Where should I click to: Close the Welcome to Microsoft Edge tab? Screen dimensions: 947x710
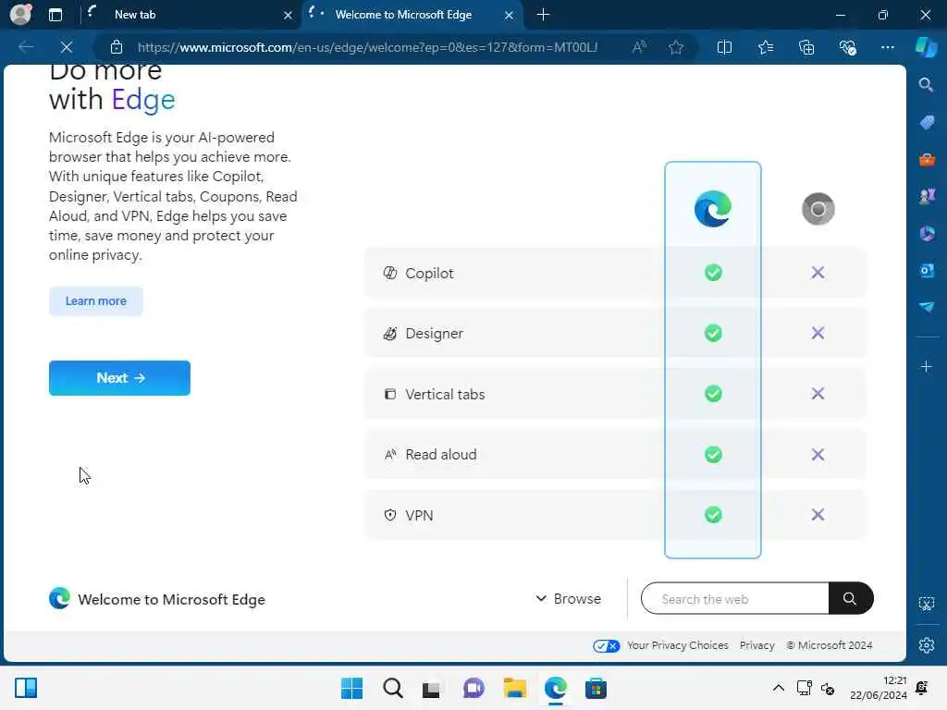(x=510, y=15)
